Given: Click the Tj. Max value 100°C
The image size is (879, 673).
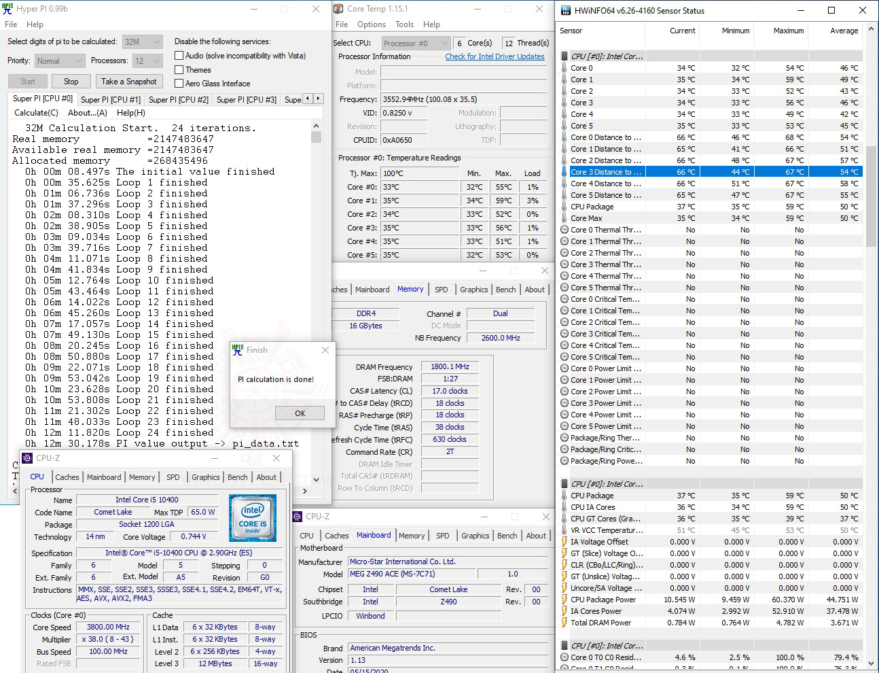Looking at the screenshot, I should 420,173.
